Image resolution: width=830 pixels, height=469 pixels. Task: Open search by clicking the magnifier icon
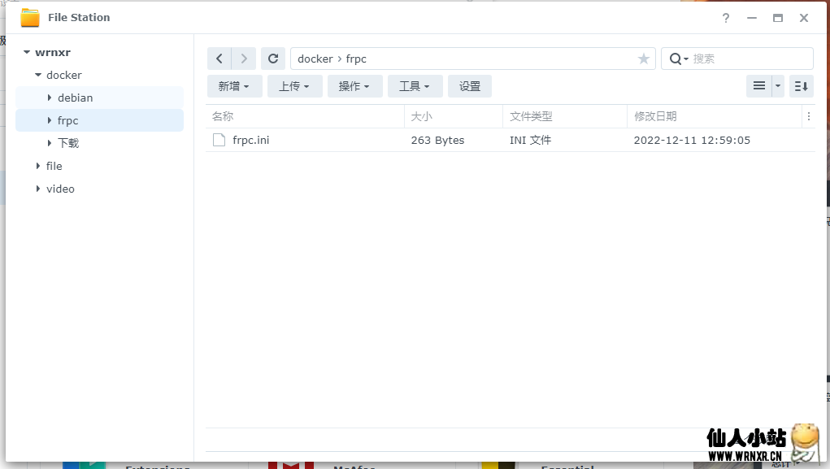click(676, 58)
